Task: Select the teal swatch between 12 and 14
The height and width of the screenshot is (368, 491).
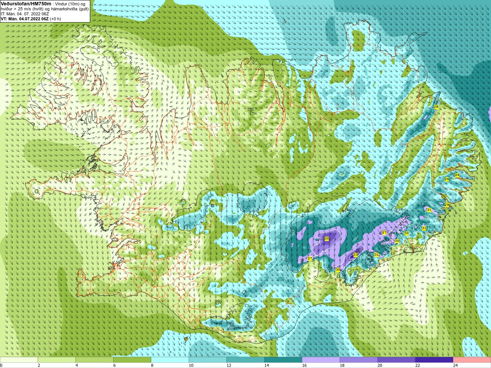Action: (245, 360)
